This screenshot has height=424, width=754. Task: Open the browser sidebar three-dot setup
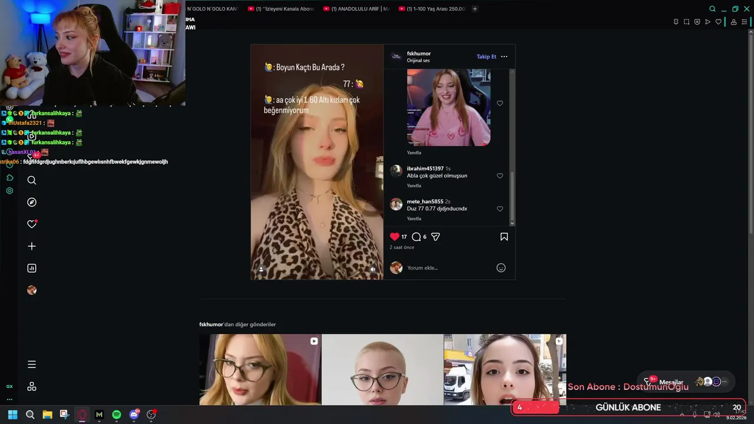[9, 399]
